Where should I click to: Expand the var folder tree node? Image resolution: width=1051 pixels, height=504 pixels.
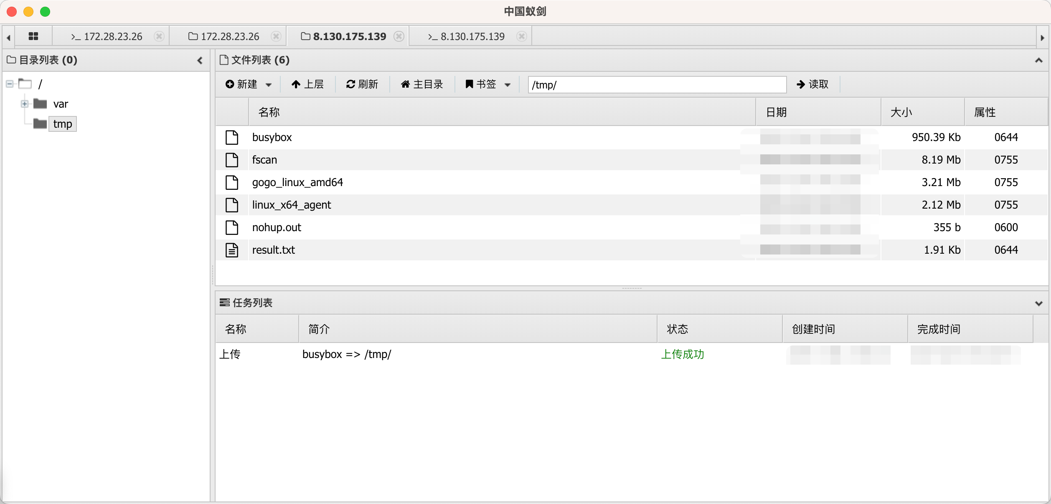pos(25,104)
